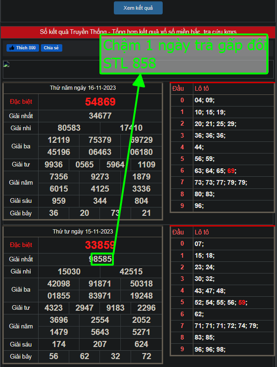
Task: Click the Facebook Thích 899 like button
Action: (23, 48)
